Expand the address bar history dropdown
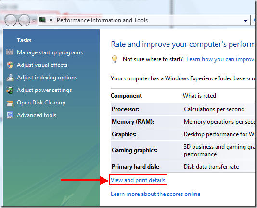Image resolution: width=257 pixels, height=208 pixels. tap(245, 21)
